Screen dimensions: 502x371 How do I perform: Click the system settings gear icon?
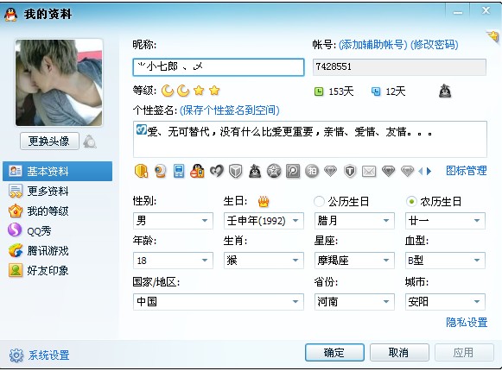click(16, 355)
